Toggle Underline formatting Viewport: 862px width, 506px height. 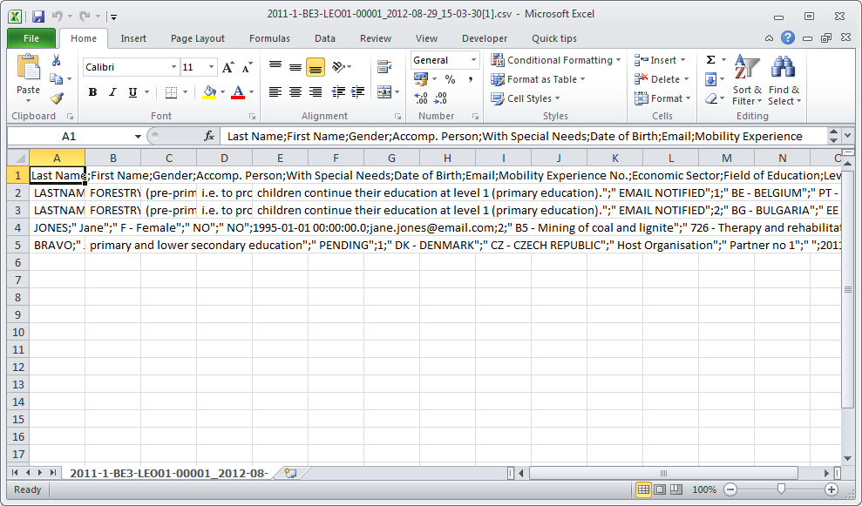pos(132,92)
